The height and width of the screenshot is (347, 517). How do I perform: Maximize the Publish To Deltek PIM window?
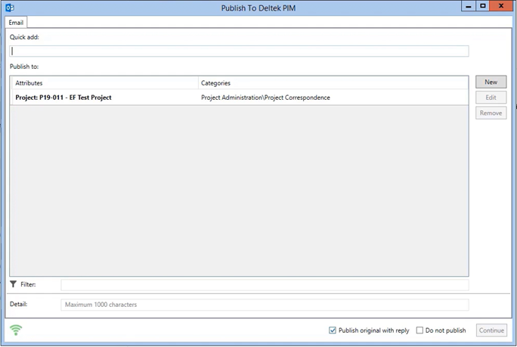(483, 6)
